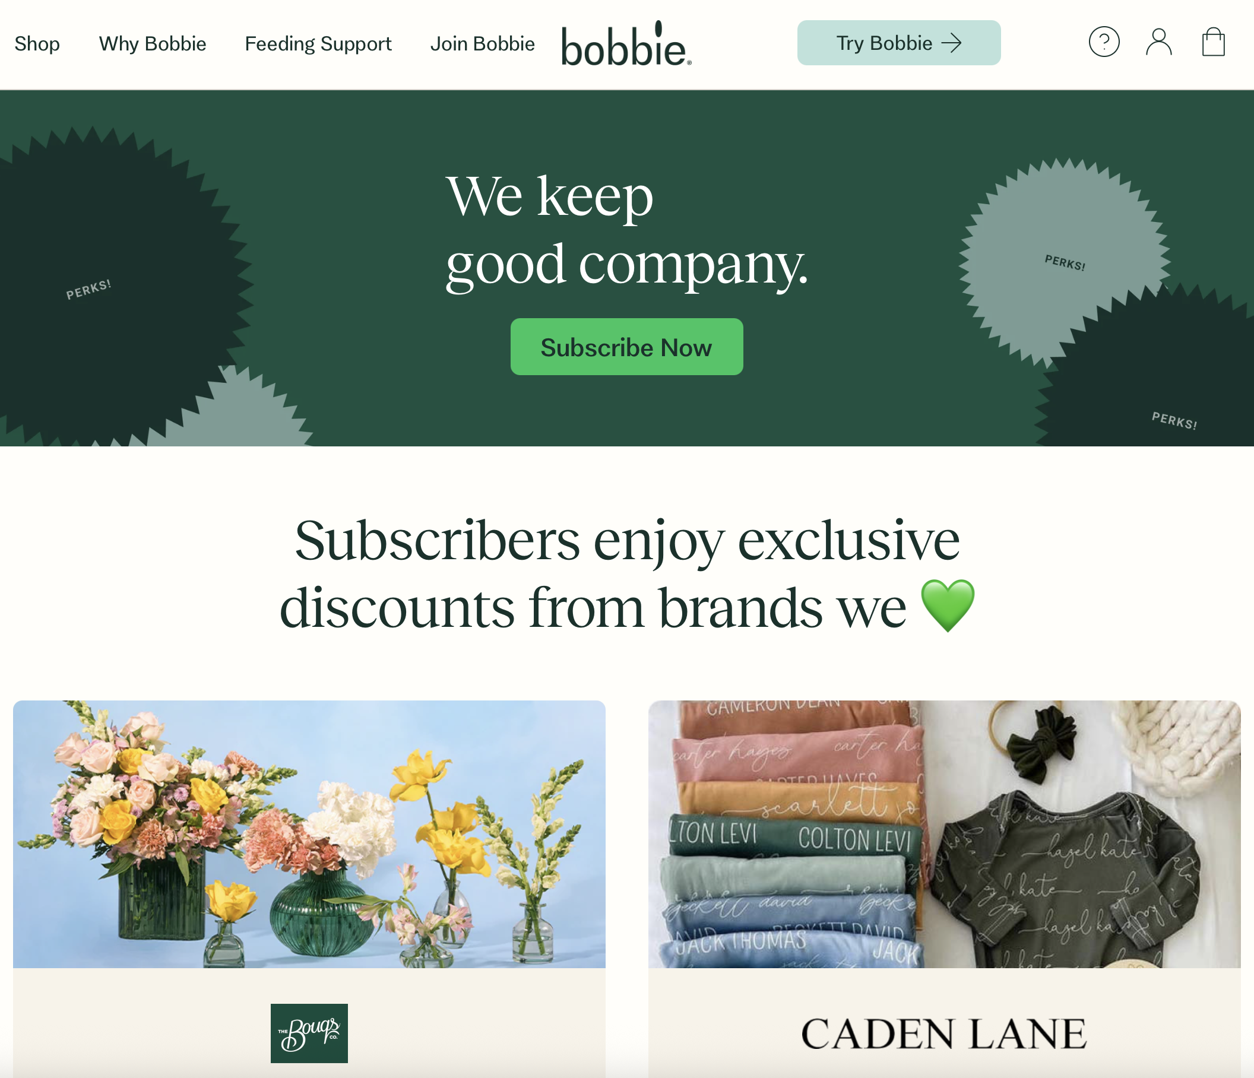
Task: Click the light PERKS! starburst badge
Action: pyautogui.click(x=1064, y=262)
